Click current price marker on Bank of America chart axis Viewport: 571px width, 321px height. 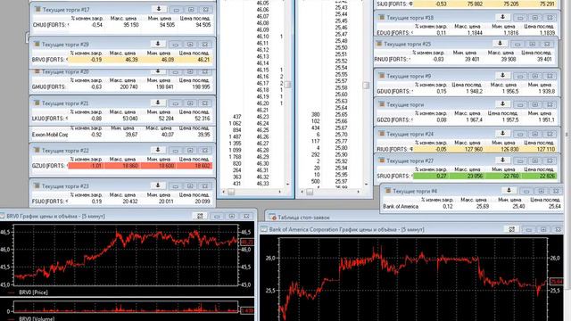pos(557,282)
